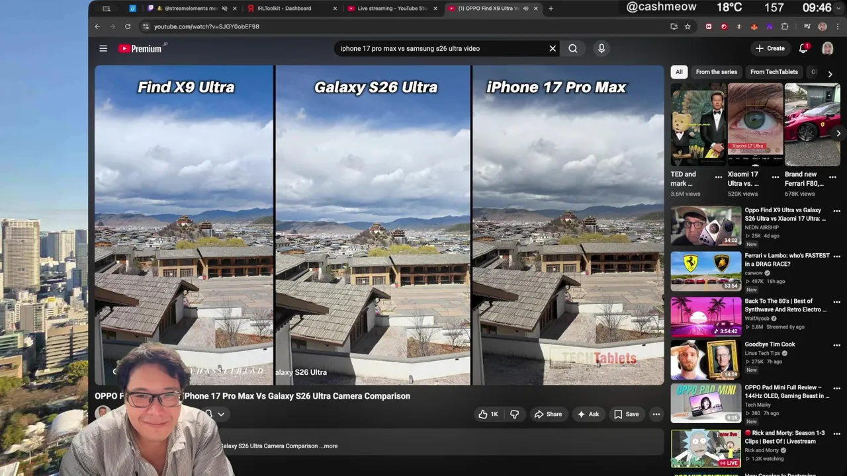The width and height of the screenshot is (847, 476).
Task: Select From TechTablets chip
Action: tap(774, 71)
